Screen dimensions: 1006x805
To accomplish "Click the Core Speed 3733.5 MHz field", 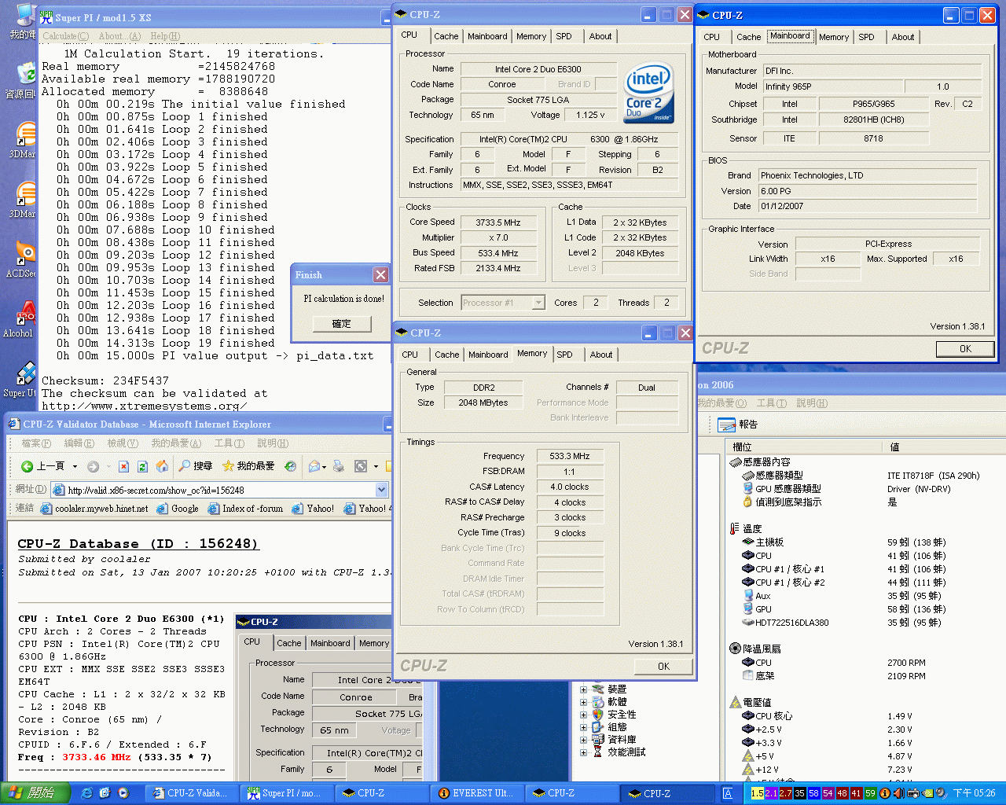I will click(x=498, y=222).
